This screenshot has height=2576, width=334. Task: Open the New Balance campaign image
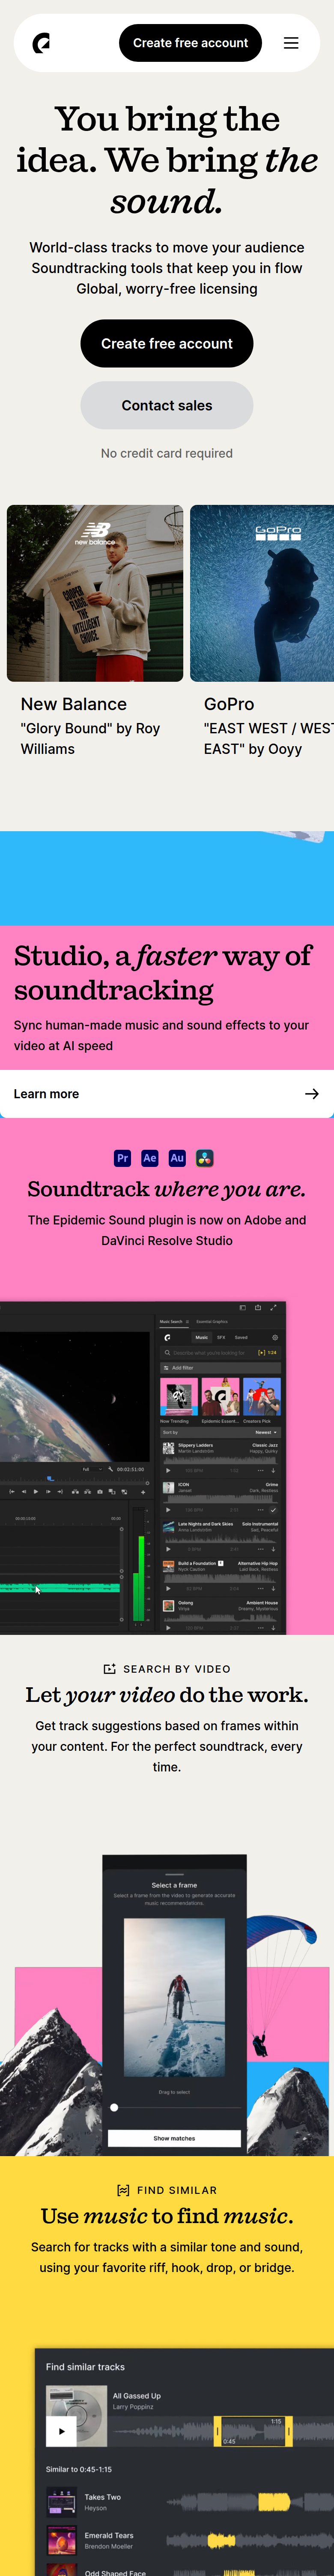pos(95,593)
